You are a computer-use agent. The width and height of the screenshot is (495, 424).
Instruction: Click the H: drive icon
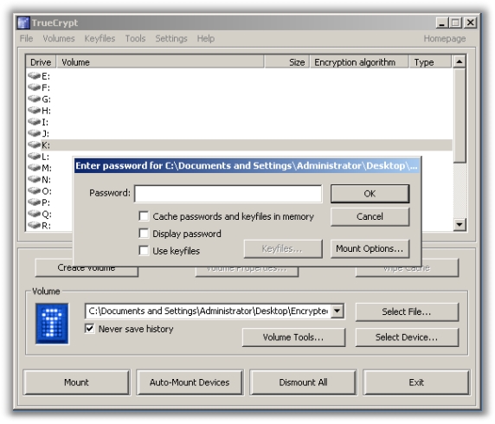[x=34, y=110]
